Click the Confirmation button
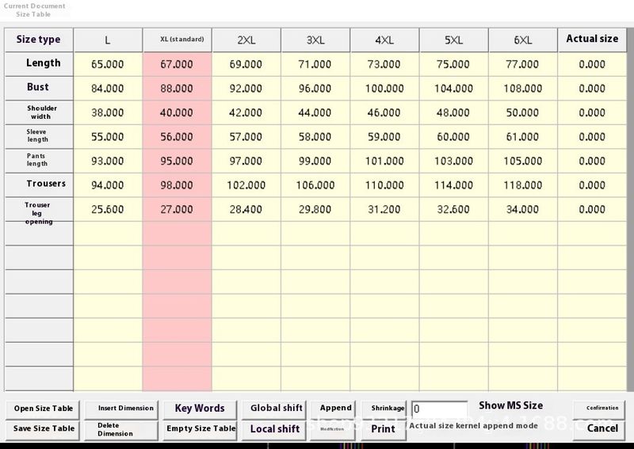Screen dimensions: 634x449 tap(602, 409)
